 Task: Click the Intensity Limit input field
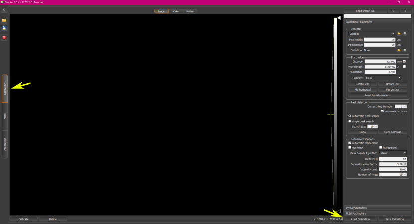point(393,169)
